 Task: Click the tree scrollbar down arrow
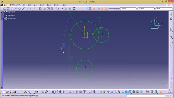point(2,88)
